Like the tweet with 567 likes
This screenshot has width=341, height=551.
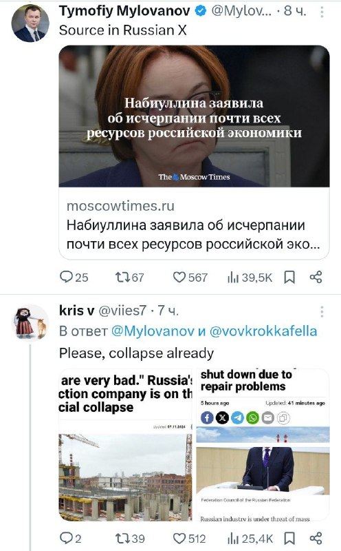click(190, 278)
